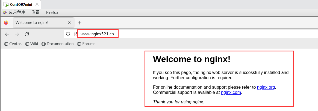
Task: Switch to the CentOS7mini VM tab
Action: coord(21,4)
